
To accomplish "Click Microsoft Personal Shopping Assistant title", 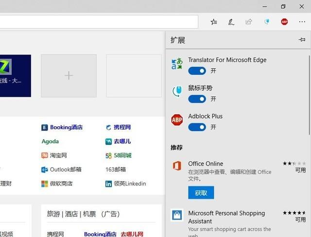I will (x=226, y=217).
